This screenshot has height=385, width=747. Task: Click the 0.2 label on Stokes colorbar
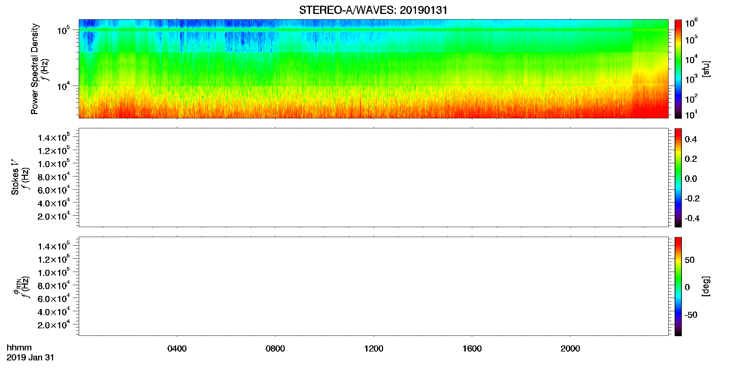691,159
